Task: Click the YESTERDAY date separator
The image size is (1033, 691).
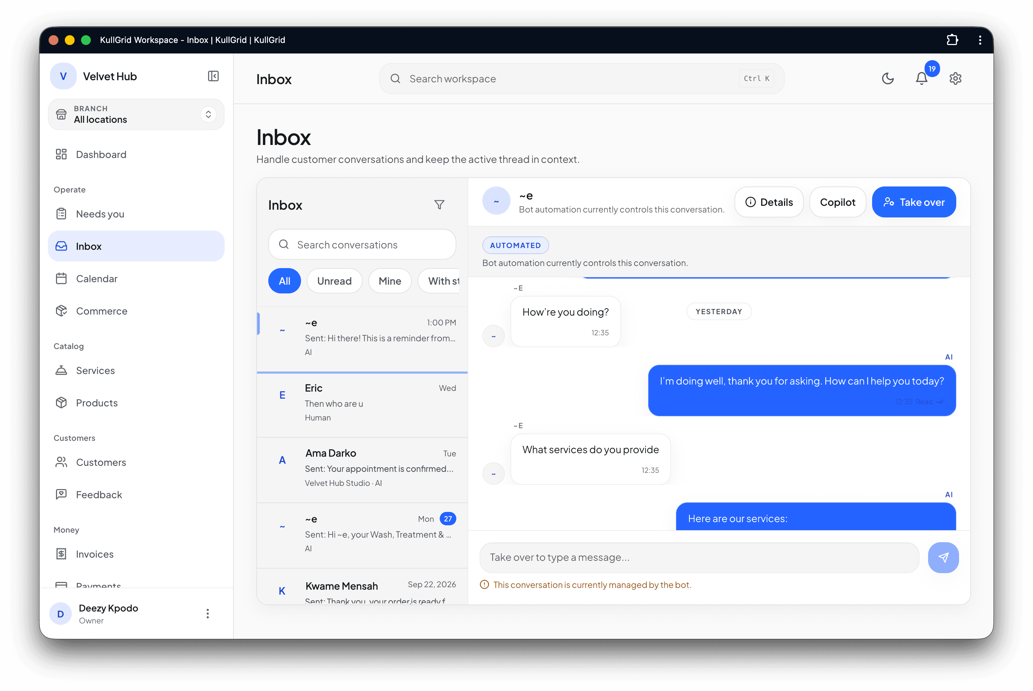Action: coord(719,312)
